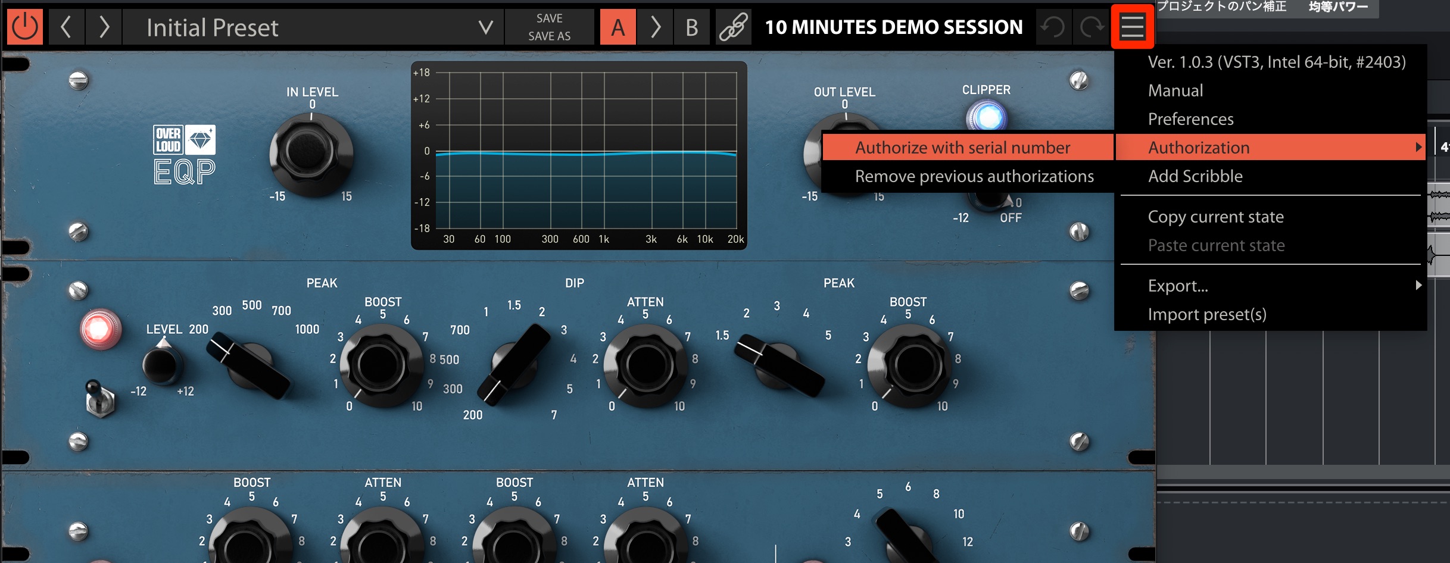This screenshot has height=563, width=1450.
Task: Toggle the plugin power bypass button
Action: coord(24,27)
